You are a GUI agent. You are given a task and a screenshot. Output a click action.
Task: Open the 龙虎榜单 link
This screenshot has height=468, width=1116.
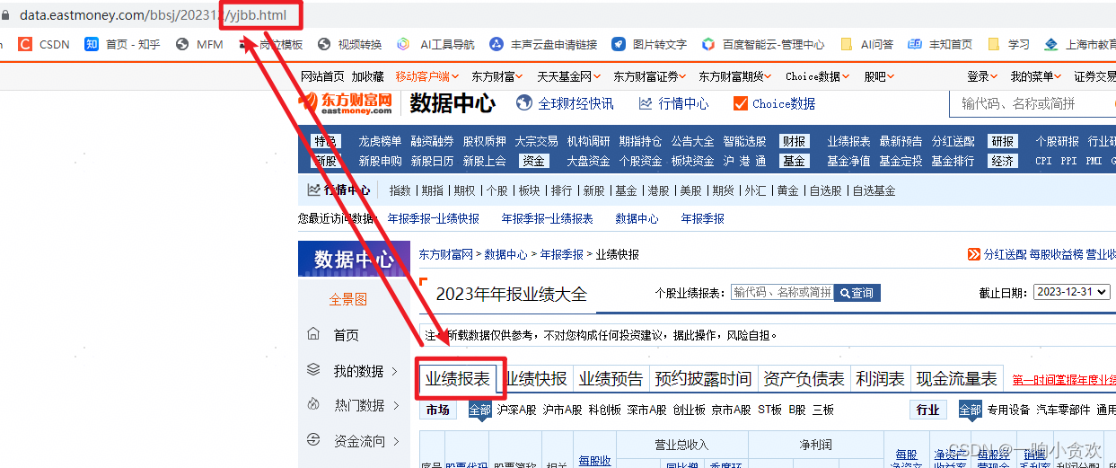380,141
